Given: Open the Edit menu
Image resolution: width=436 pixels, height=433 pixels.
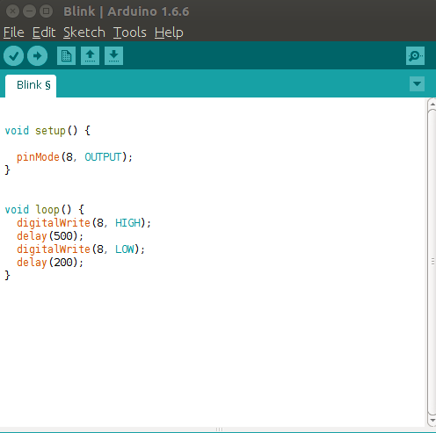Looking at the screenshot, I should (x=44, y=32).
